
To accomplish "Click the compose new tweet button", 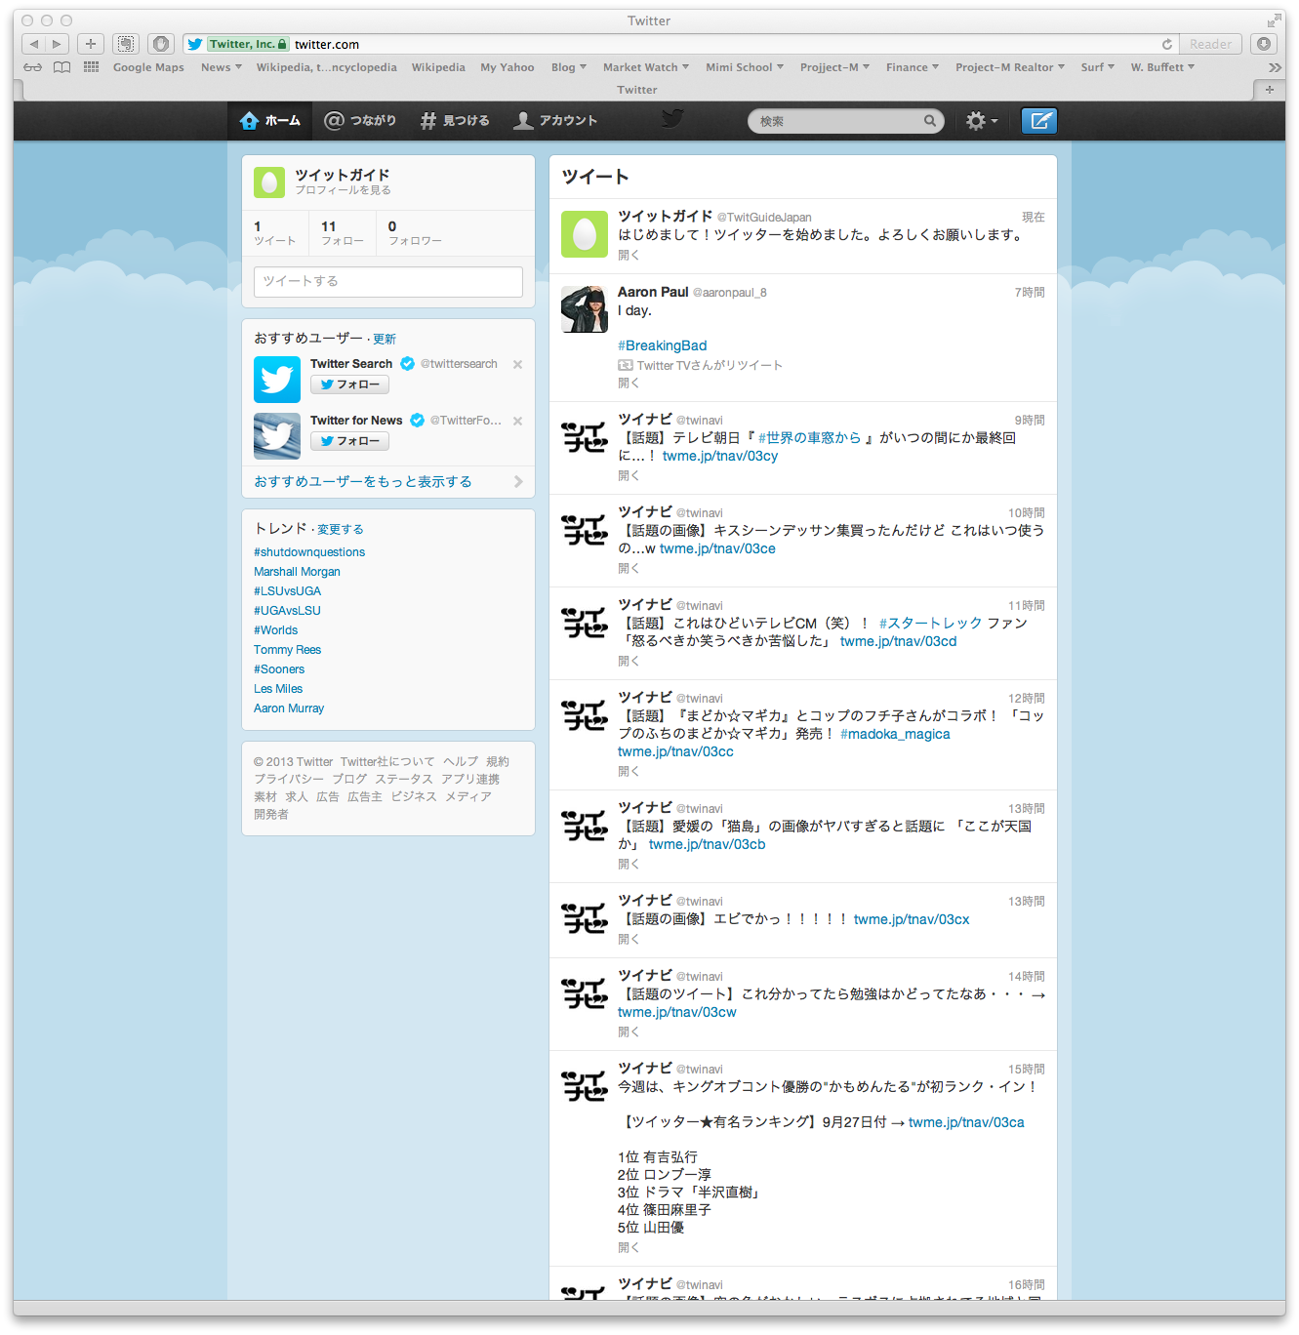I will point(1039,121).
